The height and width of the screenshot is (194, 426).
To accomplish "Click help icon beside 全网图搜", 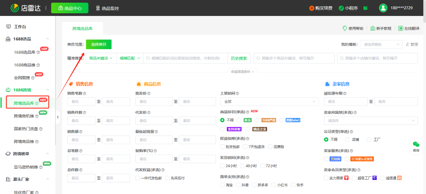I will pos(33,78).
